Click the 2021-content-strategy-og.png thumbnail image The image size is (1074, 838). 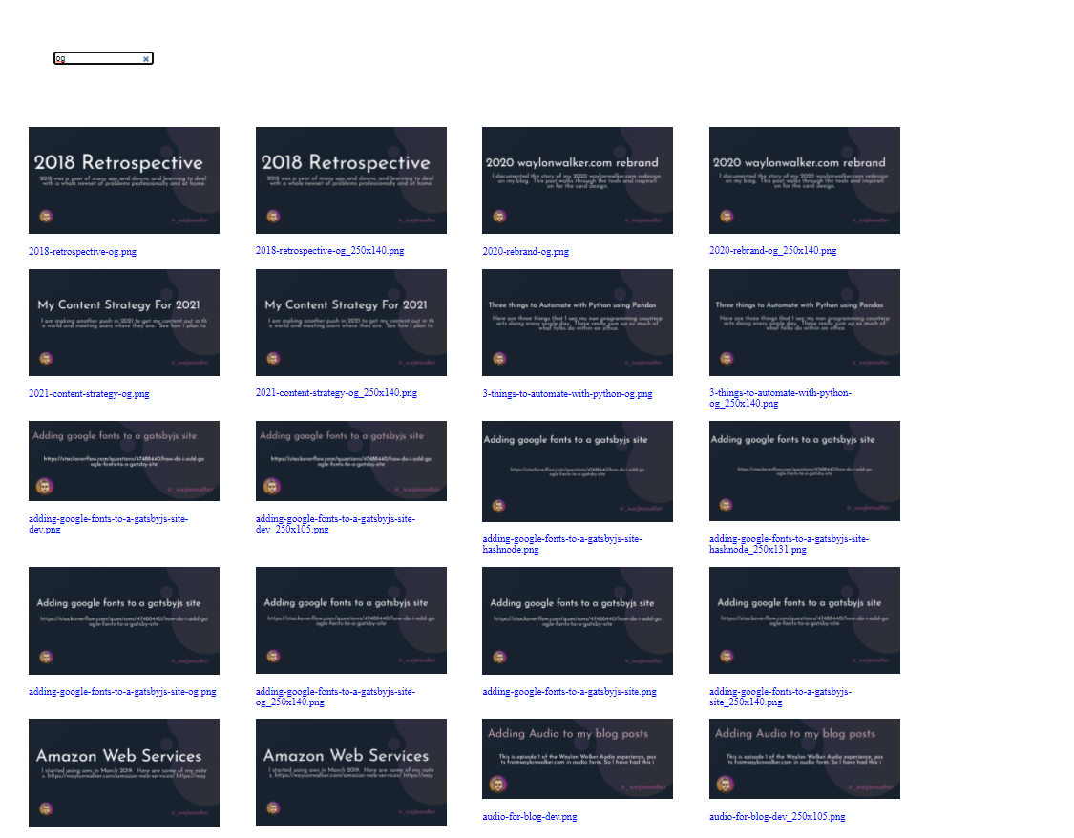(124, 323)
